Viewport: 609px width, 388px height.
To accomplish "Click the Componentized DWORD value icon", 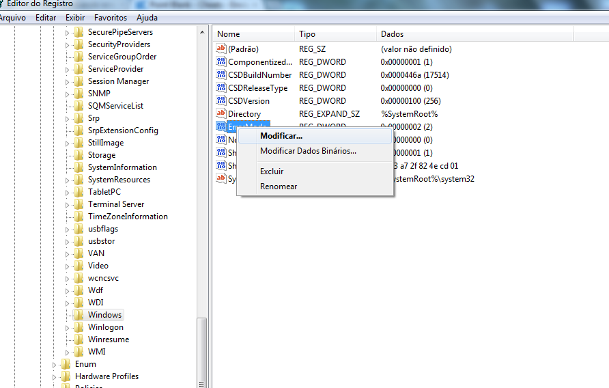I will tap(221, 62).
